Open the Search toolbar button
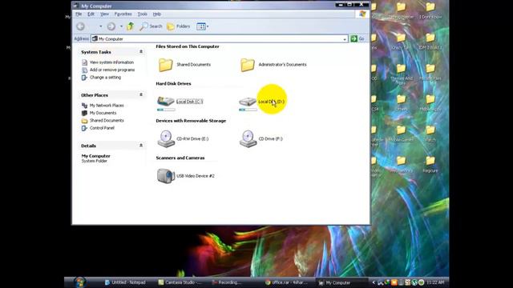This screenshot has width=513, height=288. (151, 26)
